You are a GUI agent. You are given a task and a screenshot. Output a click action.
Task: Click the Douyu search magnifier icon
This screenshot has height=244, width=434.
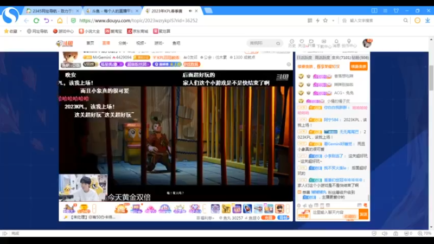click(278, 43)
